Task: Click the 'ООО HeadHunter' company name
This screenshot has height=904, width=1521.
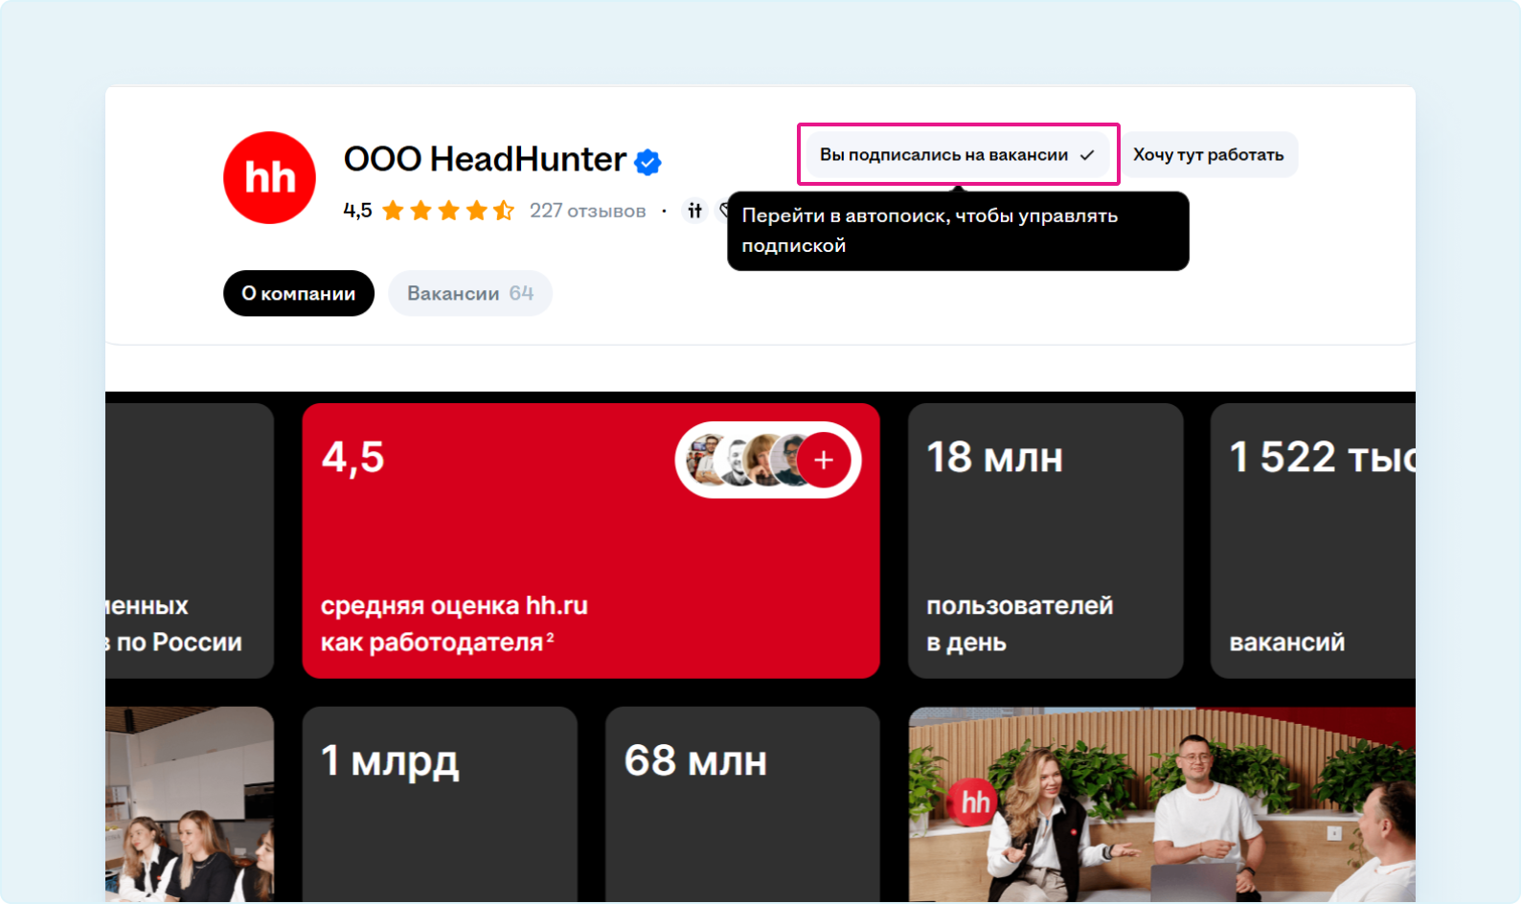Action: pos(484,159)
